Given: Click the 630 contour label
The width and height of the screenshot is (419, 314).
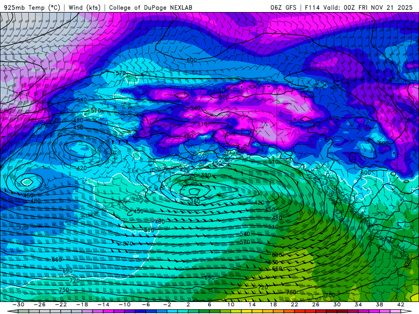Looking at the screenshot, I should pos(273,262).
